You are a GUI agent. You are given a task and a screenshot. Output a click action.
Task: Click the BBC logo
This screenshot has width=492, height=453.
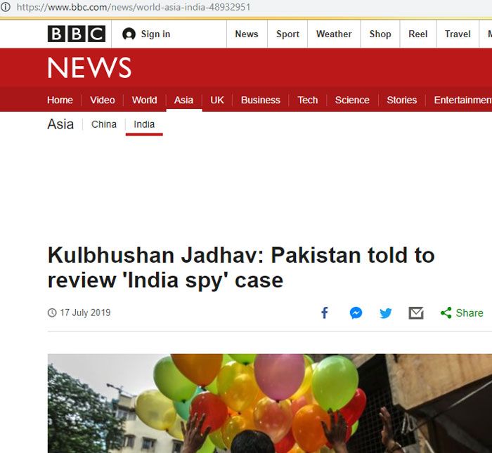point(77,34)
